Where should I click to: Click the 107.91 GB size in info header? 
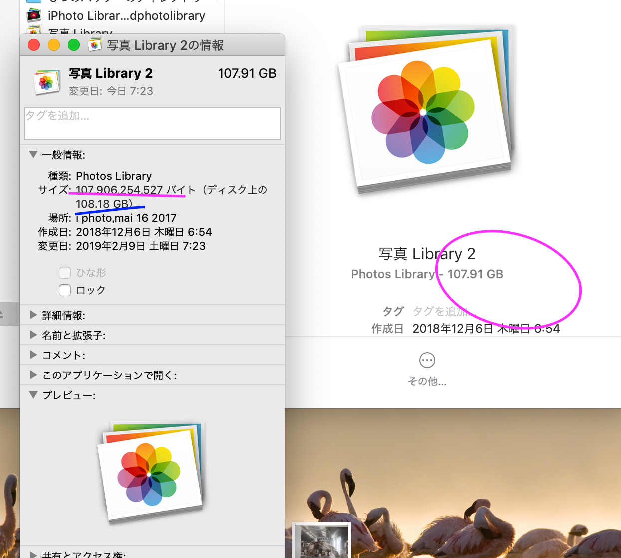[247, 73]
